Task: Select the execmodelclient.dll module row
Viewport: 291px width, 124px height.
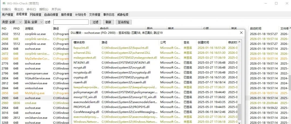Action: point(155,102)
